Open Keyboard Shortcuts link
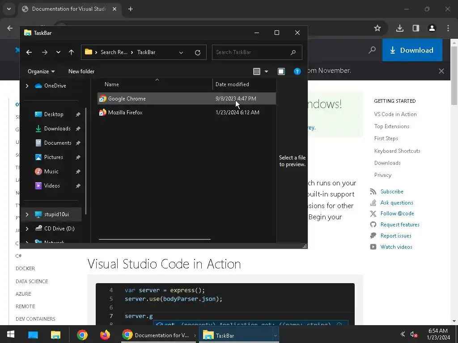Viewport: 458px width, 343px height. click(x=397, y=151)
